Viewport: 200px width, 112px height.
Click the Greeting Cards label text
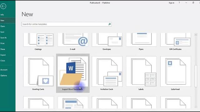38,89
